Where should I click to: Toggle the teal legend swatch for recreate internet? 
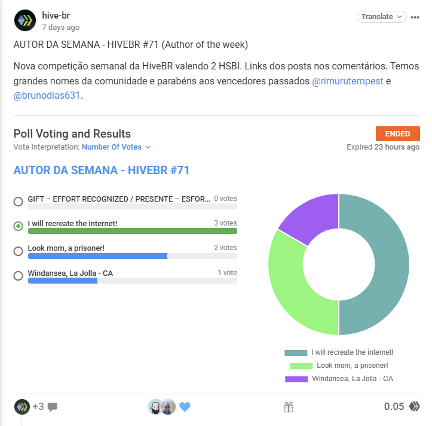click(x=296, y=352)
